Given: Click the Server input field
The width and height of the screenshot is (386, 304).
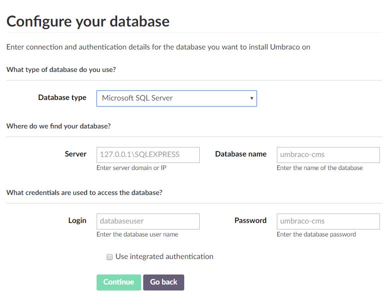Looking at the screenshot, I should [x=148, y=155].
